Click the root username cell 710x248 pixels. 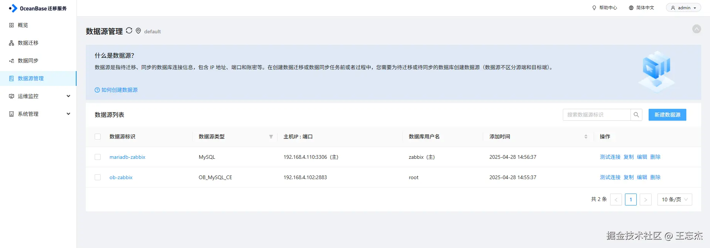[x=413, y=177]
